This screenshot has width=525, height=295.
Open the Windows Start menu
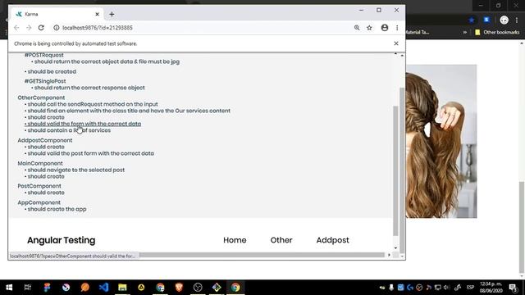tap(9, 288)
